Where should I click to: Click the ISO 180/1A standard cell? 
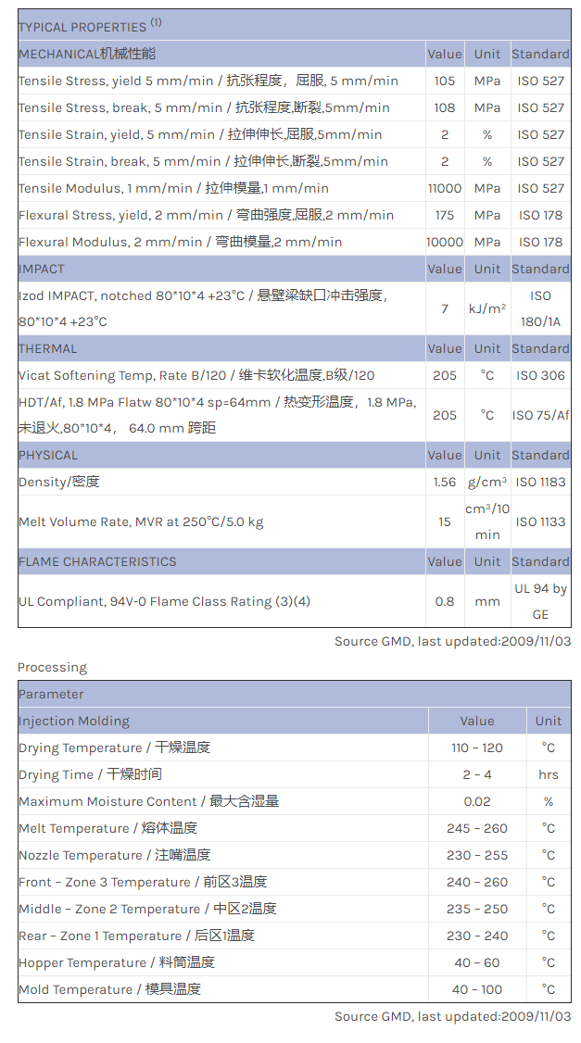coord(541,308)
